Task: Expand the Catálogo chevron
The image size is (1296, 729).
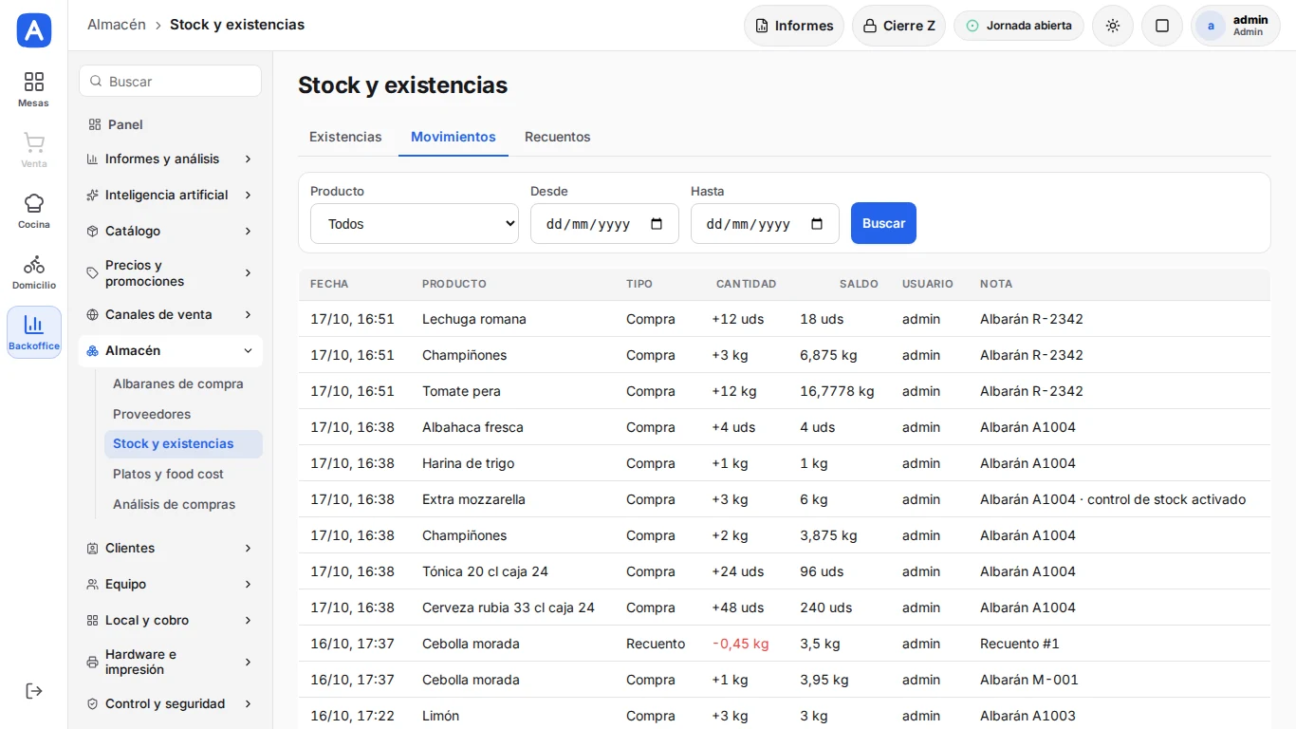Action: (248, 231)
